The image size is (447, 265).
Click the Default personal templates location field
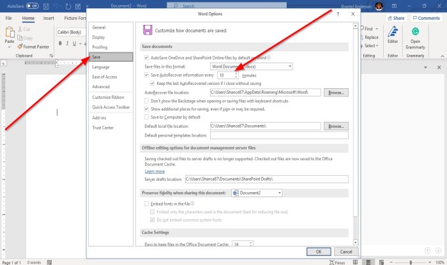point(279,135)
